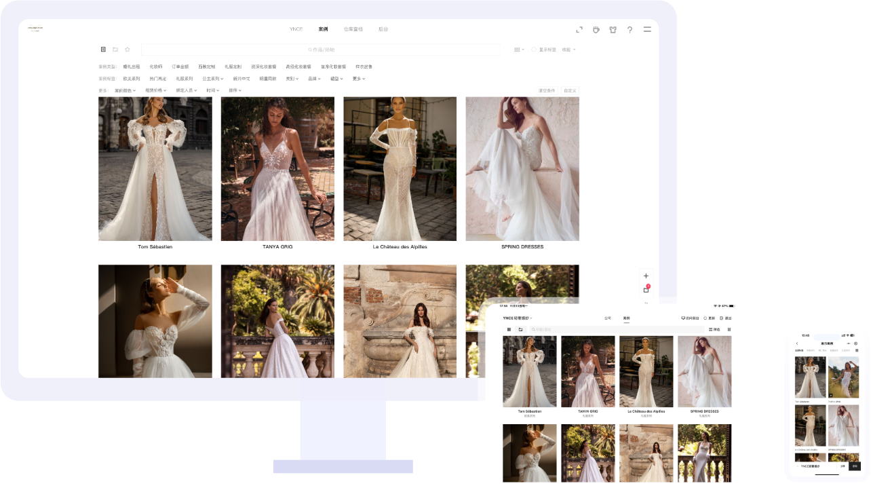Open help via the question mark icon
871x490 pixels.
tap(630, 30)
